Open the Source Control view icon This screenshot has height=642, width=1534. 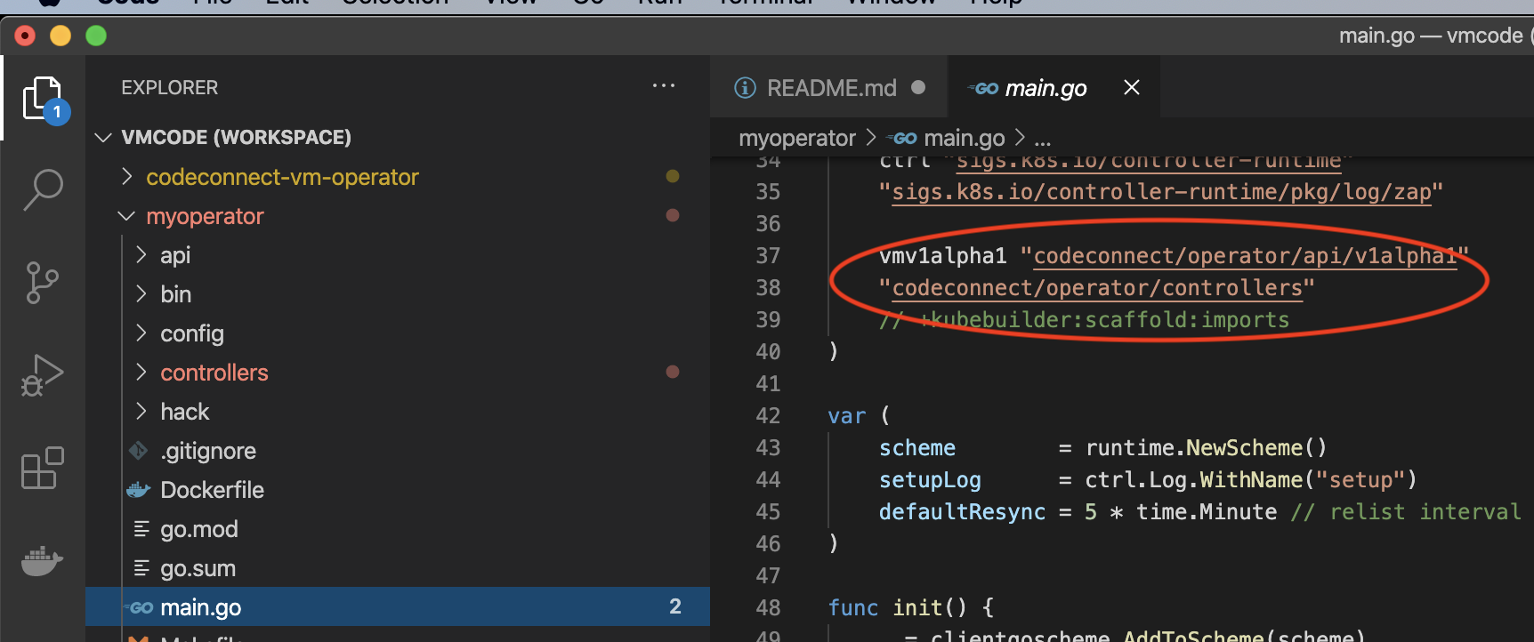(x=42, y=283)
